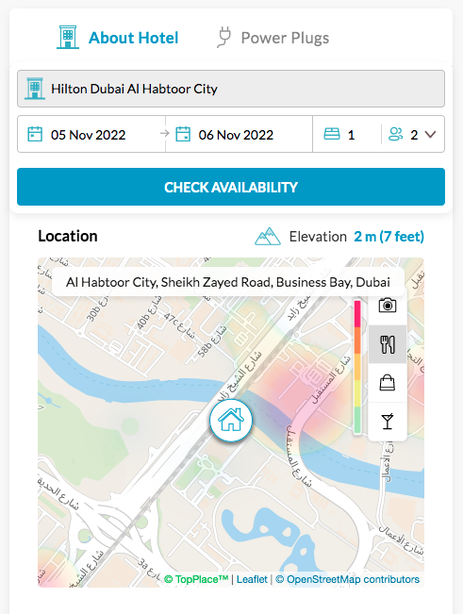
Task: Switch to the Power Plugs tab
Action: pos(273,38)
